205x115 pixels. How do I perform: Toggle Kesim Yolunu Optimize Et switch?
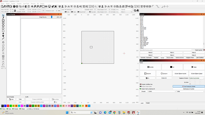pos(141,89)
